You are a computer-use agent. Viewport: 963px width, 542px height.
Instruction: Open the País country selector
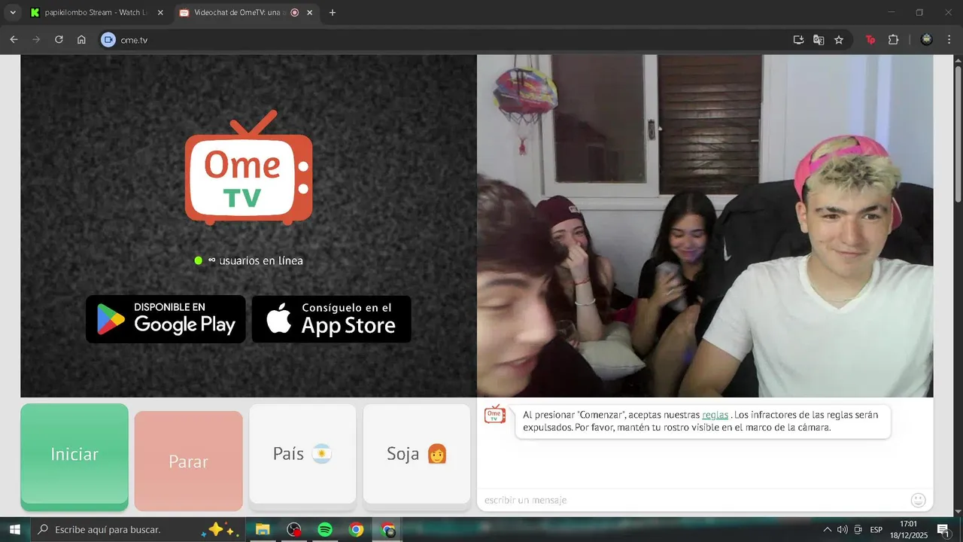[302, 454]
